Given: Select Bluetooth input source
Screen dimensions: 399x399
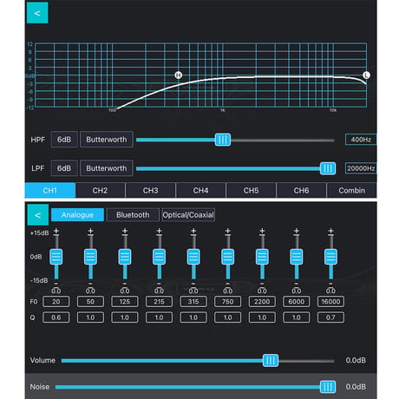Looking at the screenshot, I should point(133,215).
